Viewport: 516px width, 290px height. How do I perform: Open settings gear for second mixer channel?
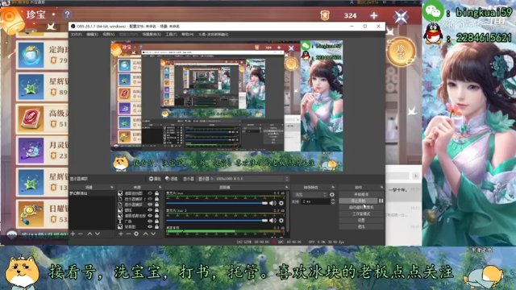tap(281, 221)
